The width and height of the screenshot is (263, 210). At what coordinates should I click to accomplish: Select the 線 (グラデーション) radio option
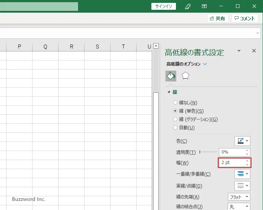[175, 119]
